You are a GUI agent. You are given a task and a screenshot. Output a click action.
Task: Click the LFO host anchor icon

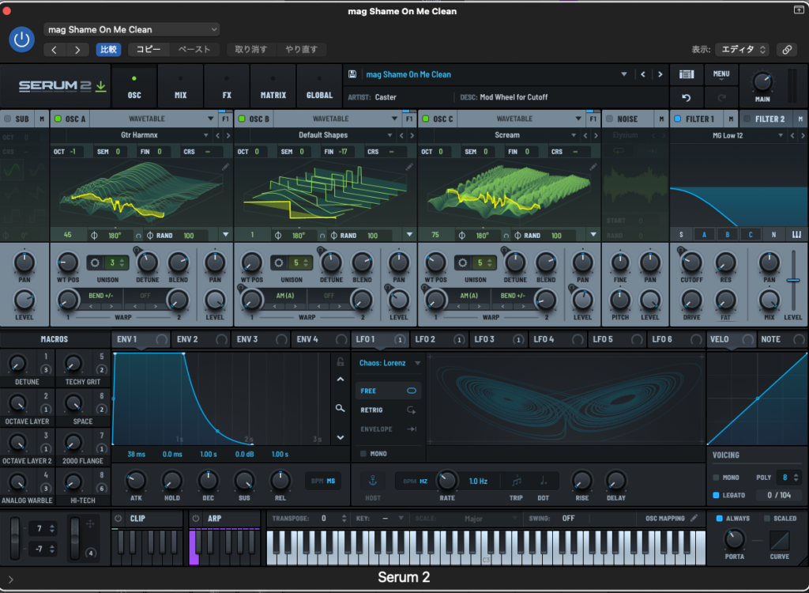click(373, 481)
